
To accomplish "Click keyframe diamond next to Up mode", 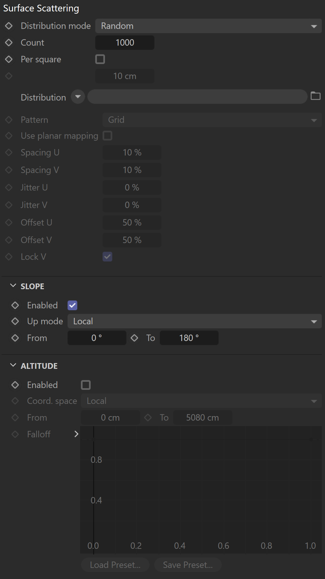I will click(15, 321).
